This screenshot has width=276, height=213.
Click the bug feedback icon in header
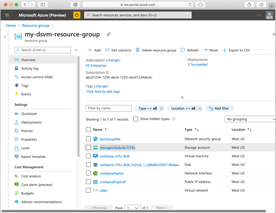[x=77, y=15]
